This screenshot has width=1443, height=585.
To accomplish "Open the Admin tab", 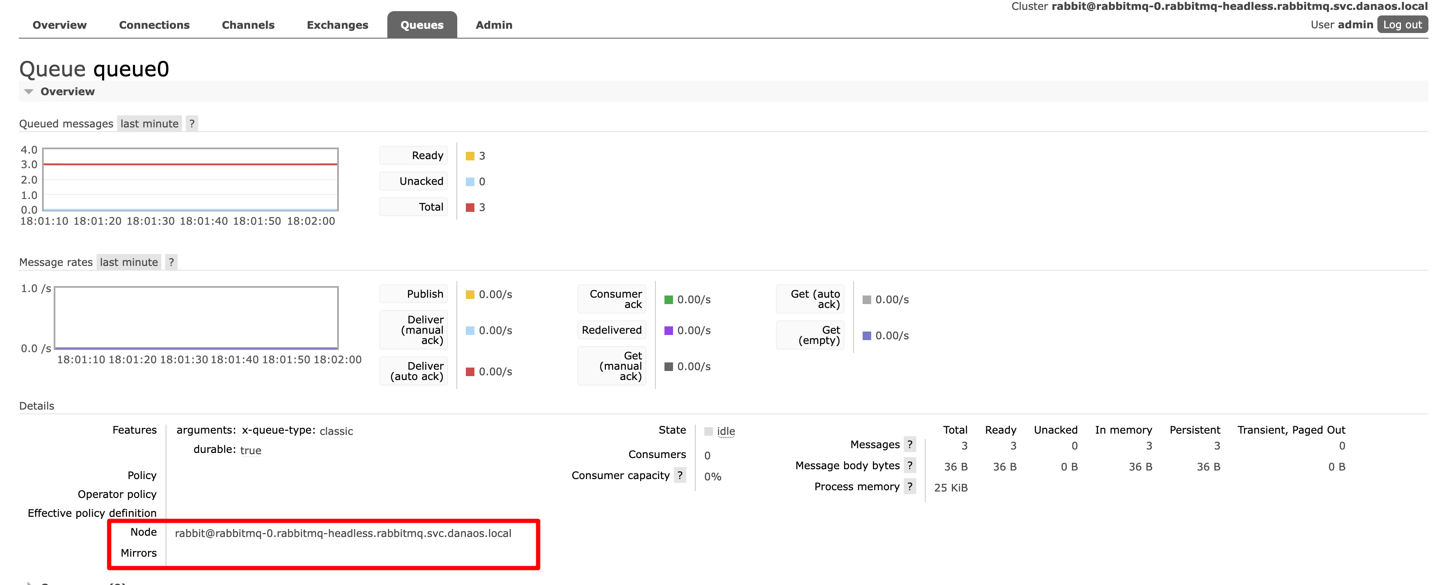I will [x=493, y=24].
